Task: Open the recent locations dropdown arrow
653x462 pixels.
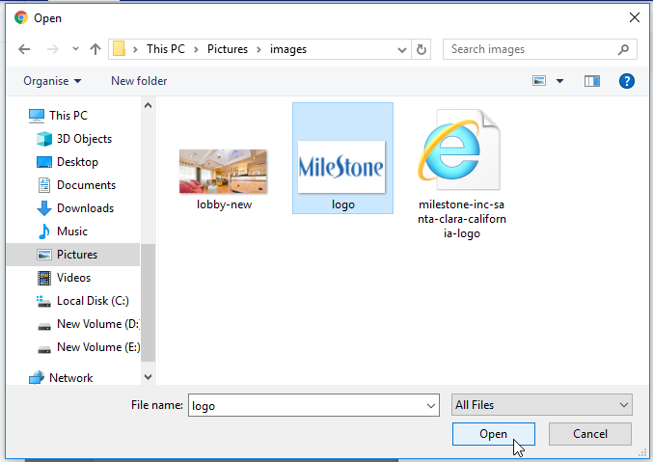Action: (75, 49)
